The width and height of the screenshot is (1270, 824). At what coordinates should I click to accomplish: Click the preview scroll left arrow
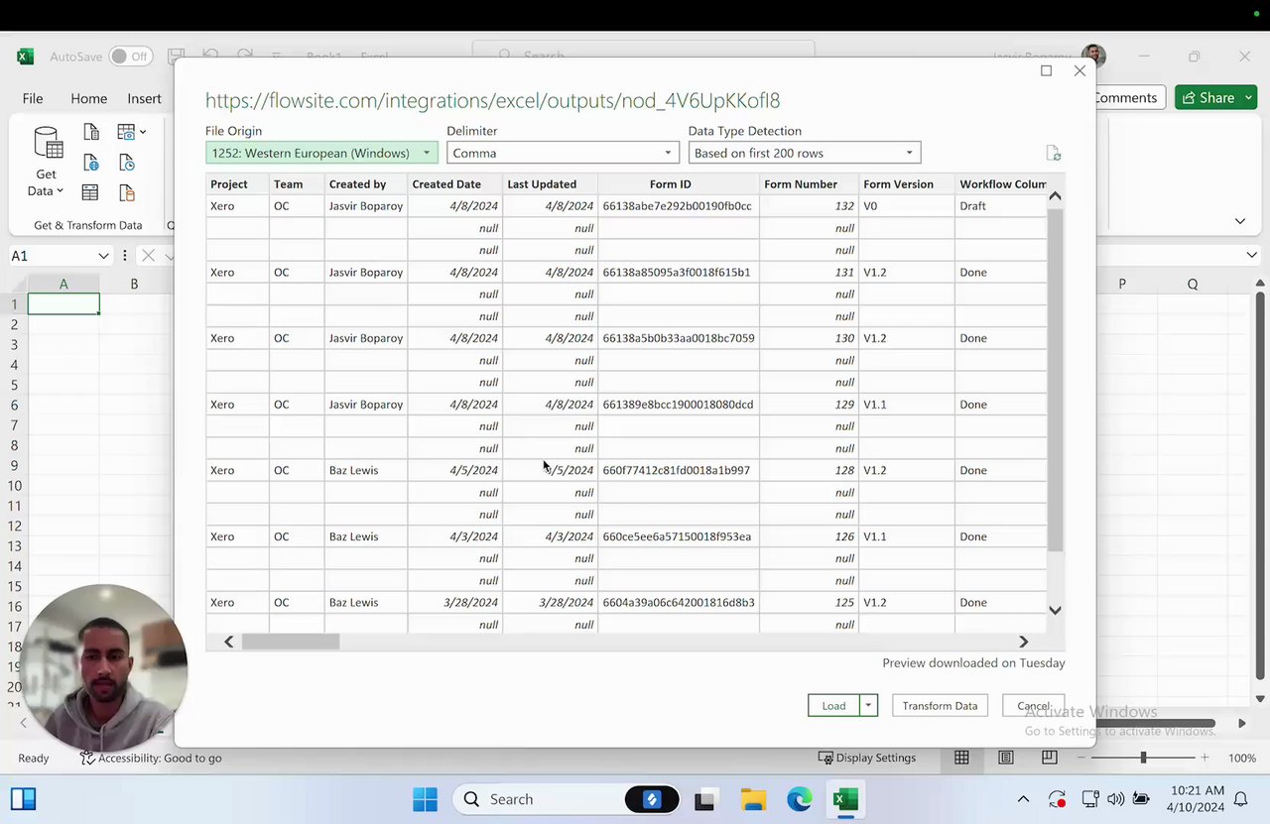pyautogui.click(x=228, y=642)
